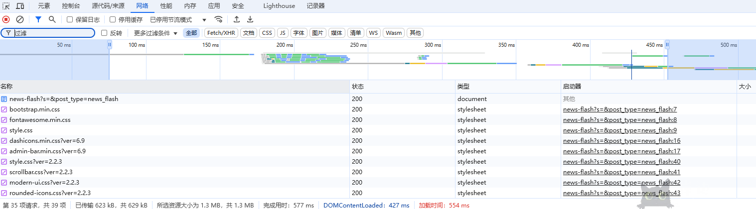The image size is (756, 209).
Task: Filter by 媒体 type
Action: point(336,33)
